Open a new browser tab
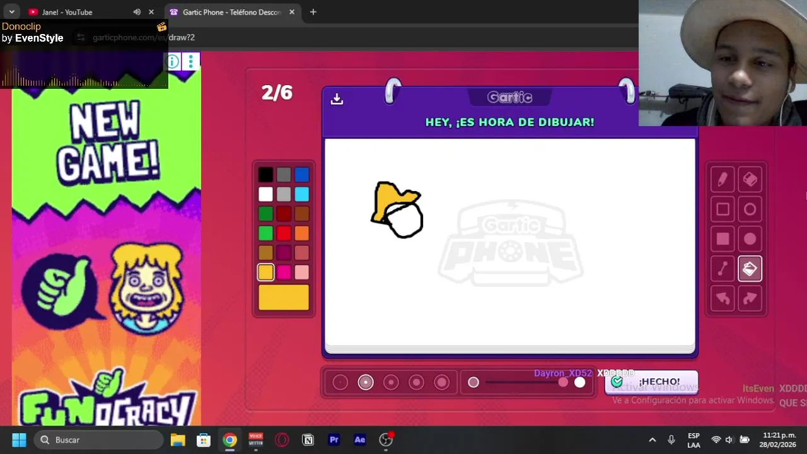 (x=313, y=12)
